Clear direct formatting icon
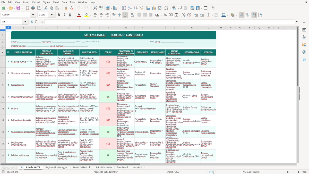The height and width of the screenshot is (174, 309). click(71, 8)
